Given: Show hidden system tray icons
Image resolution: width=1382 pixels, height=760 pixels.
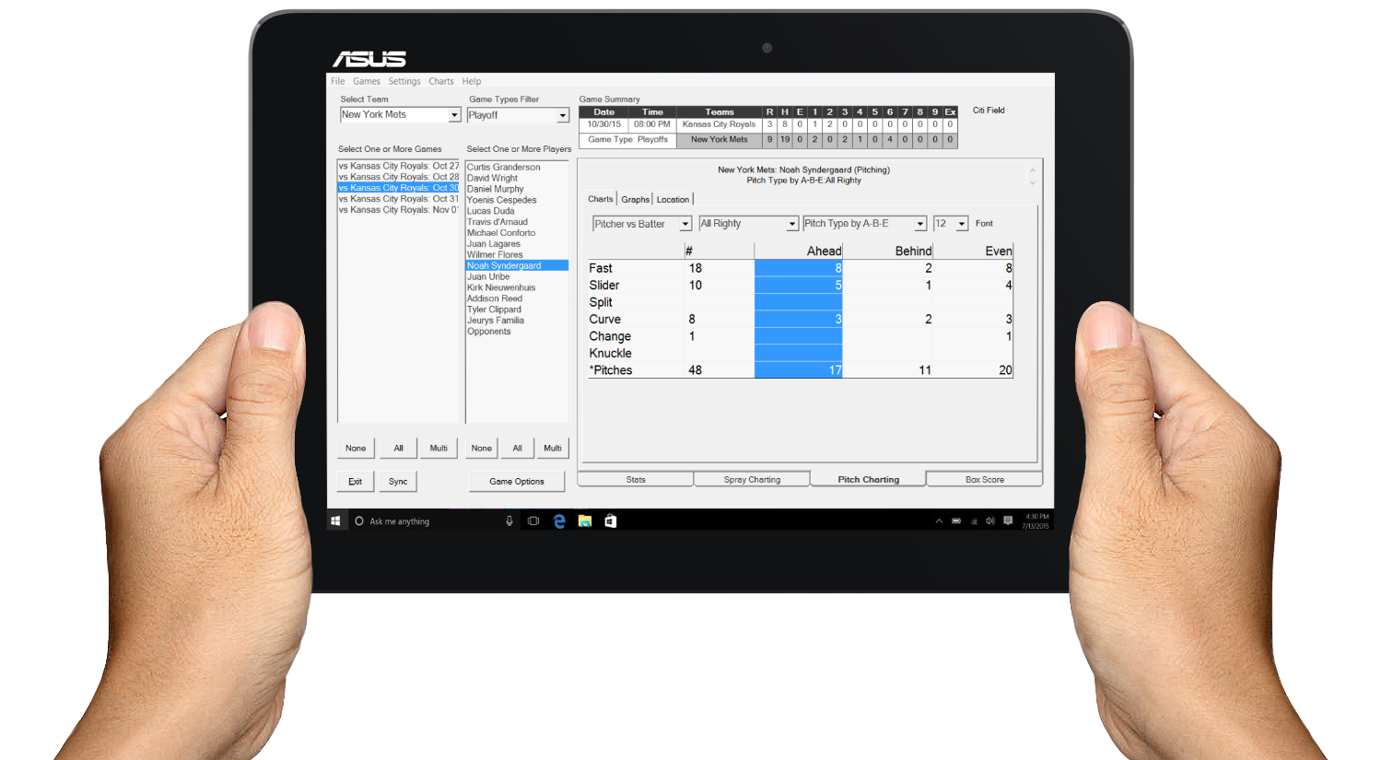Looking at the screenshot, I should 939,521.
